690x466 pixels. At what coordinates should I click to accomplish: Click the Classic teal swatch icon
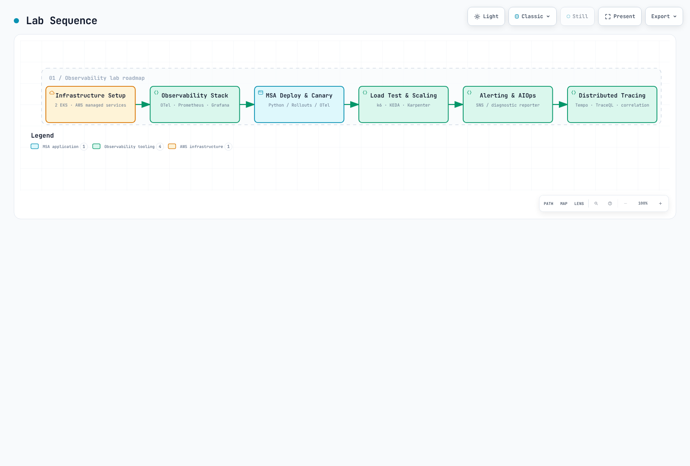point(517,16)
